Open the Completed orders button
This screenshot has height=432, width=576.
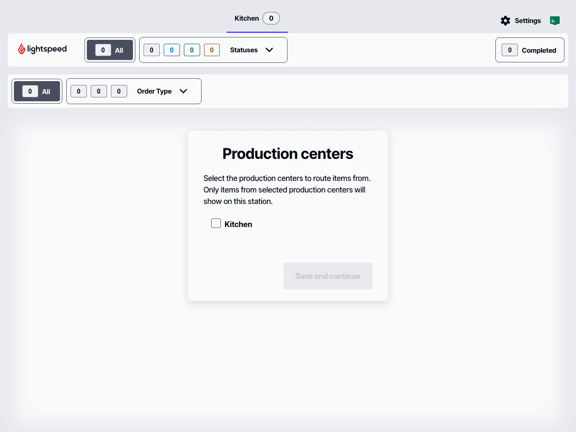[530, 50]
